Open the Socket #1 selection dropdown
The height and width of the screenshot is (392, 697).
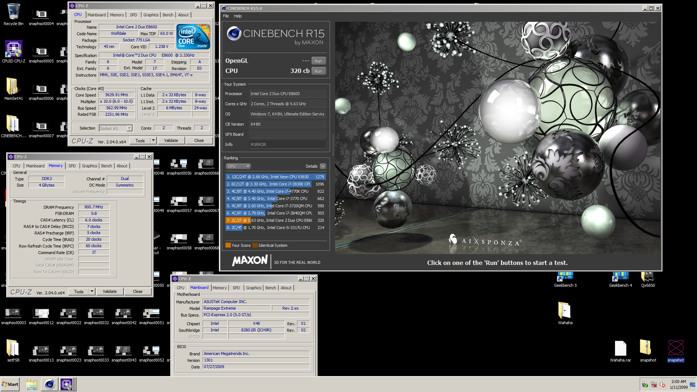(x=115, y=128)
